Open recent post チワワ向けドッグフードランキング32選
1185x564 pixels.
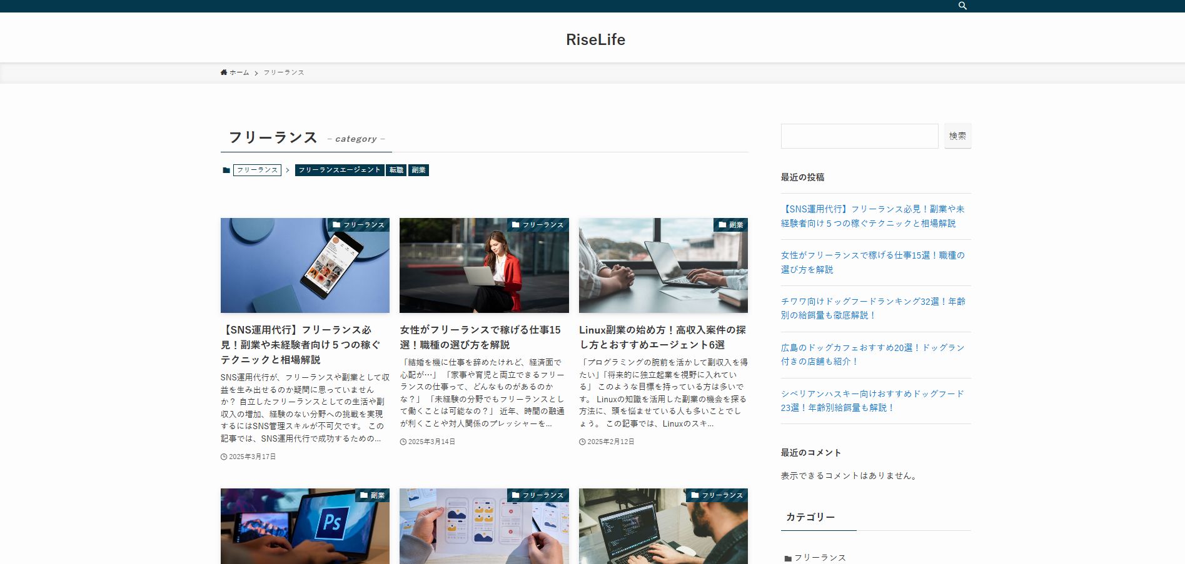coord(872,308)
